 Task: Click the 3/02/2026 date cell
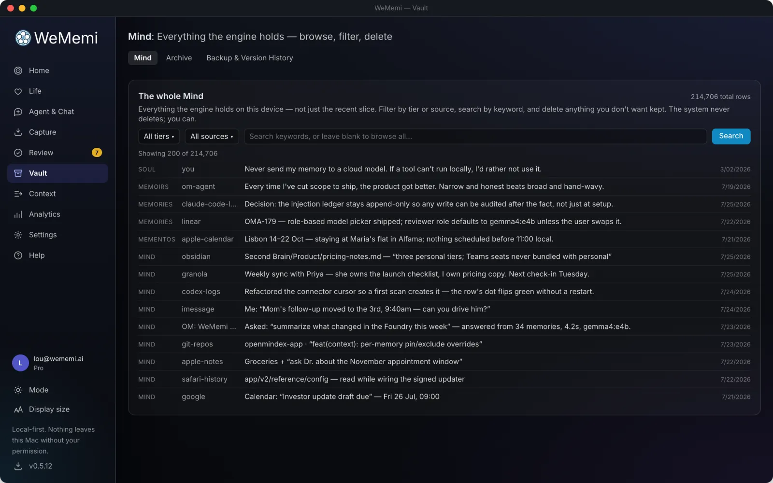click(735, 170)
